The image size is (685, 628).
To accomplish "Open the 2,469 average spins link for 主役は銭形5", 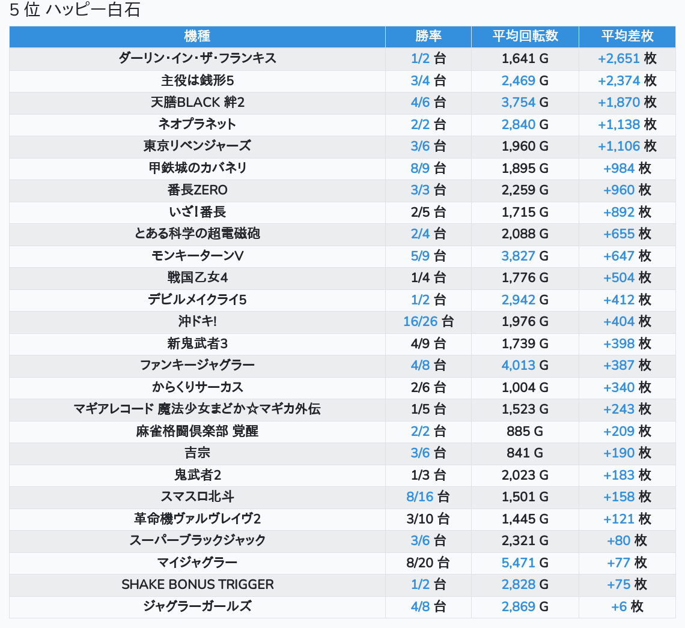I will coord(518,80).
